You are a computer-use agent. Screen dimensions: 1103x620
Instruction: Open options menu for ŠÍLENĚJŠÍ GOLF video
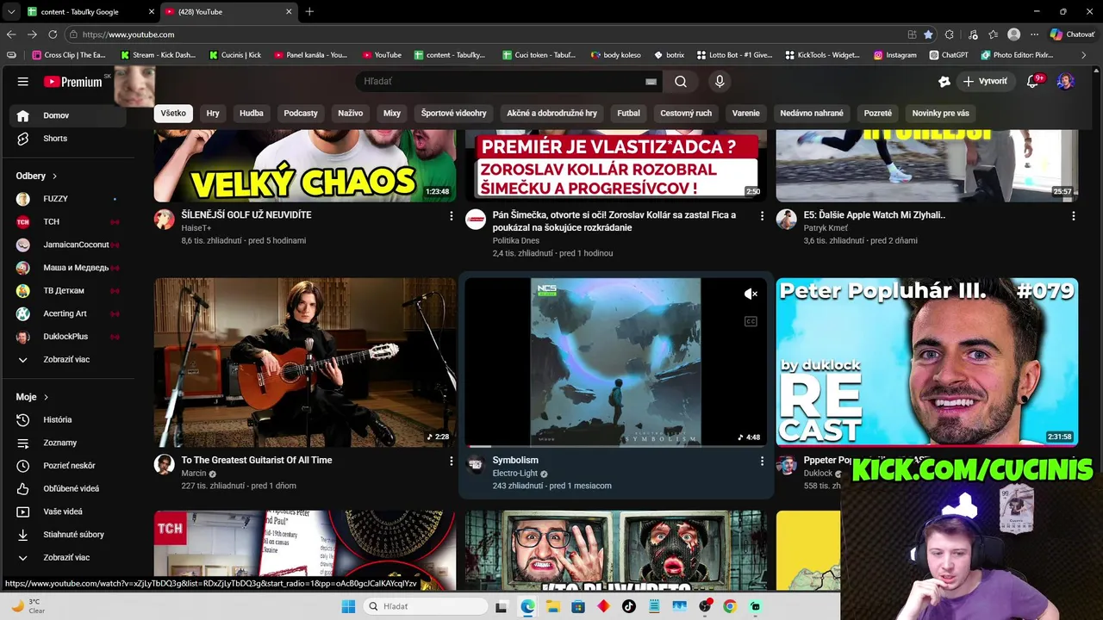pos(451,216)
